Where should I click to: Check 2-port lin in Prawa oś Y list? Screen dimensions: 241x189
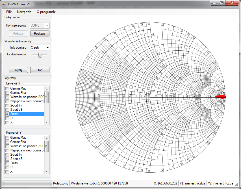tap(7, 155)
